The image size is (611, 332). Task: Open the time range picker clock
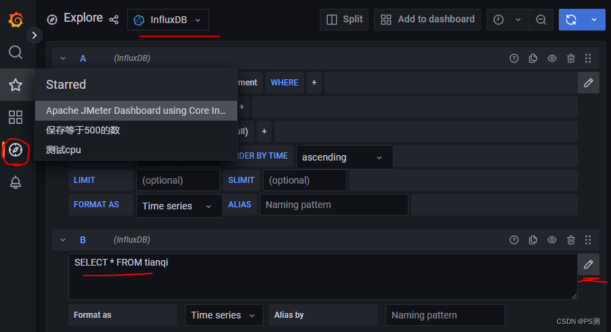click(x=499, y=20)
